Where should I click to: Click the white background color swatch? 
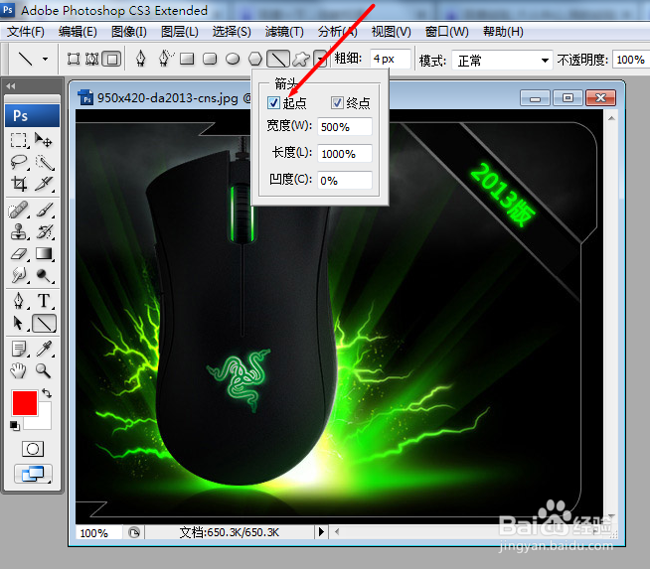[45, 420]
